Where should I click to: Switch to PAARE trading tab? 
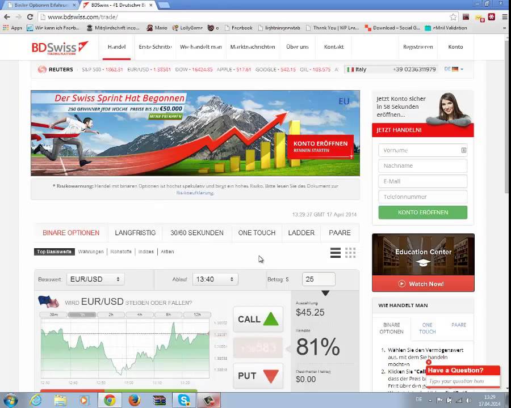[x=340, y=233]
